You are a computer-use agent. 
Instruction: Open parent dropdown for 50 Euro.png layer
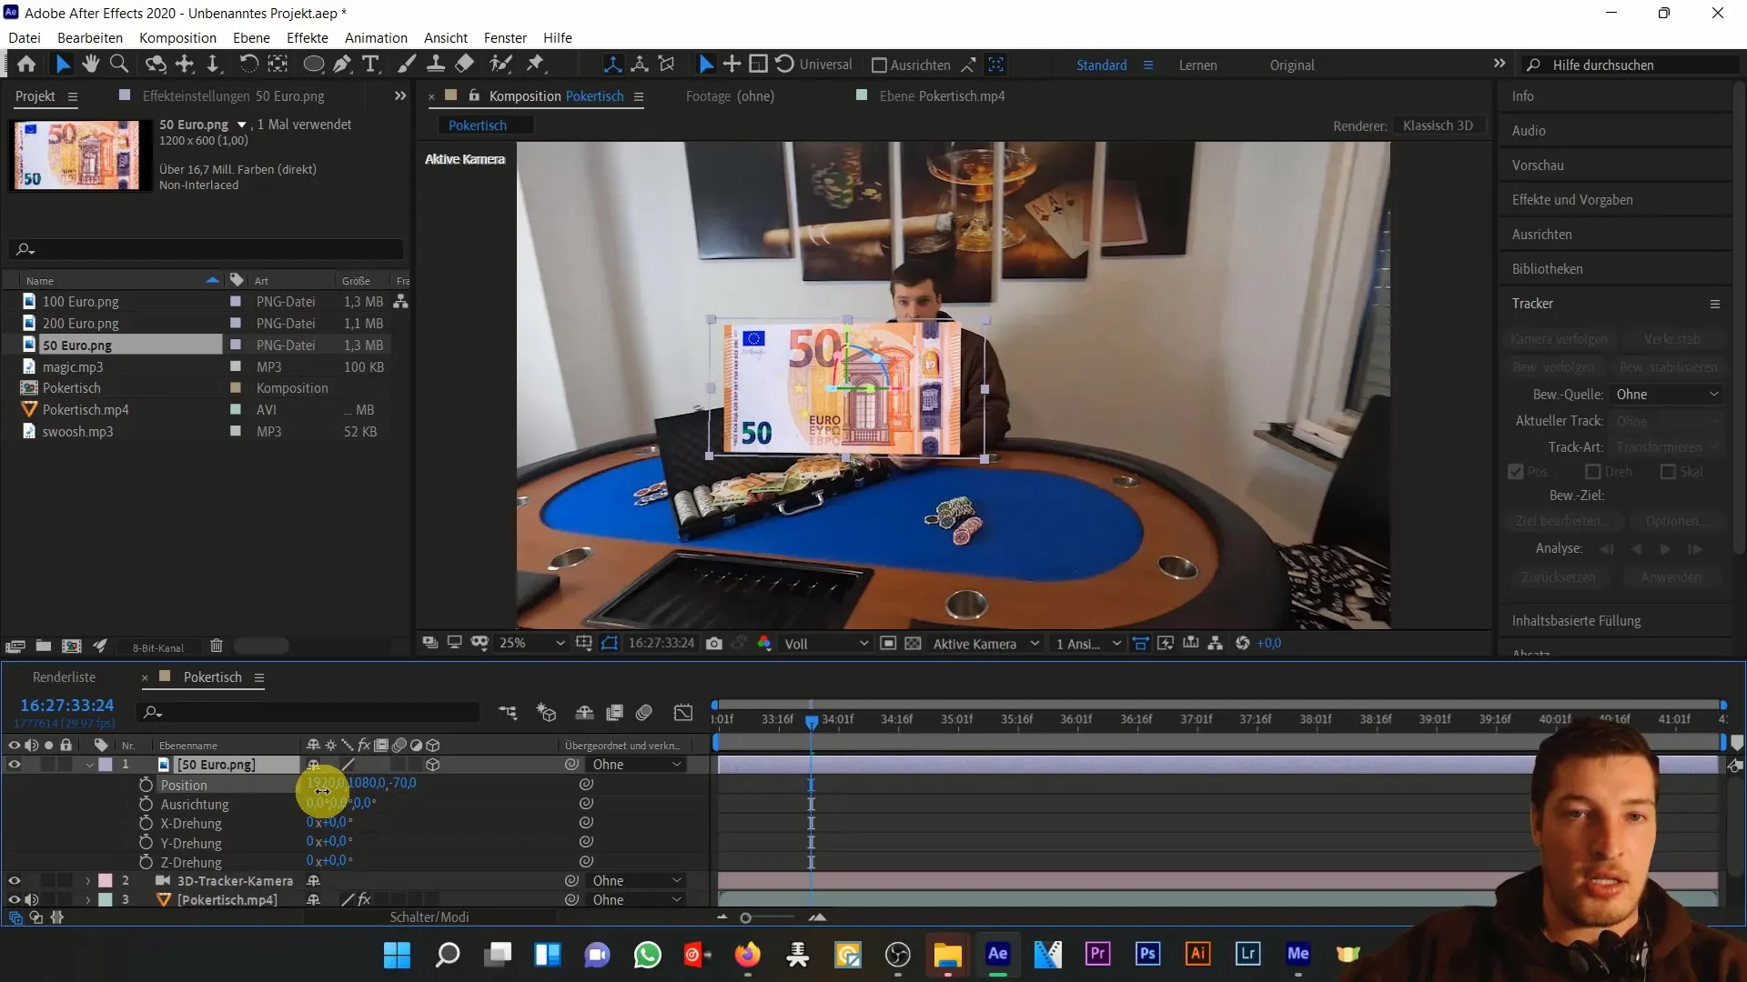(x=636, y=765)
